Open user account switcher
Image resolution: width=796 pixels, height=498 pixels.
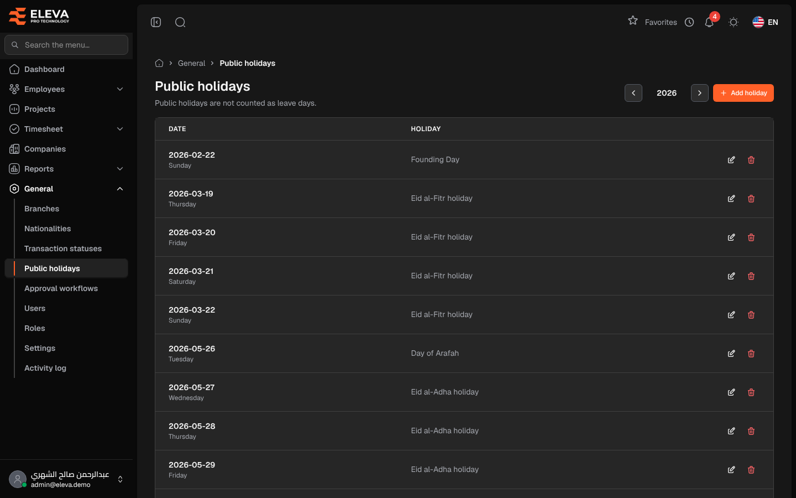(66, 479)
